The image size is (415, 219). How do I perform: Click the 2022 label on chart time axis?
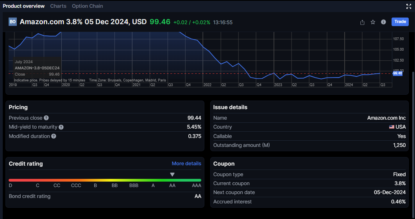207,85
